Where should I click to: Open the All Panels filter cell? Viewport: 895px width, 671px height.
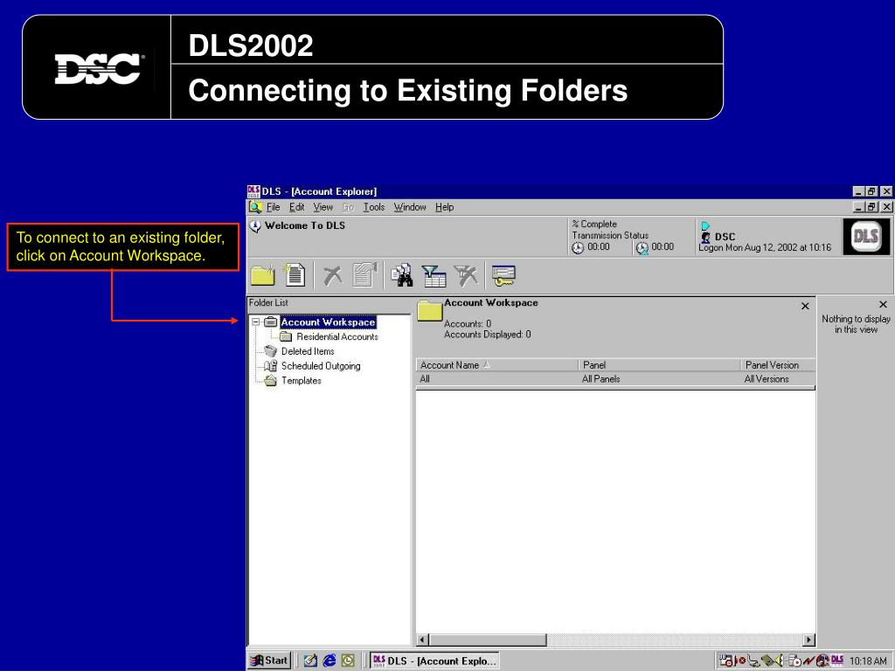659,379
